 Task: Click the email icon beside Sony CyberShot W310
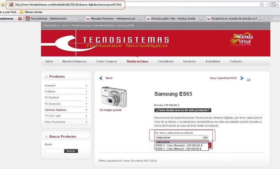pyautogui.click(x=248, y=80)
